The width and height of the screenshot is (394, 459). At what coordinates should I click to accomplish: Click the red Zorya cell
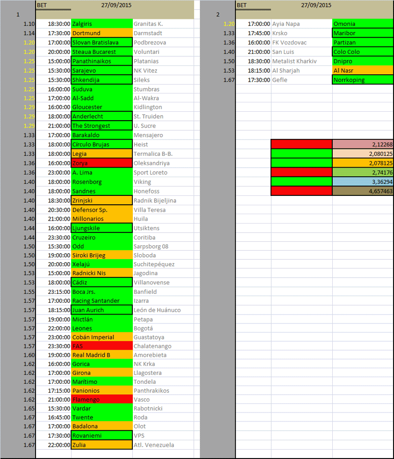coord(102,163)
